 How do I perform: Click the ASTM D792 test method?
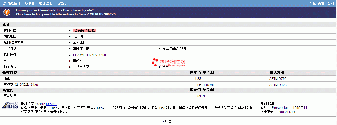click(x=278, y=79)
